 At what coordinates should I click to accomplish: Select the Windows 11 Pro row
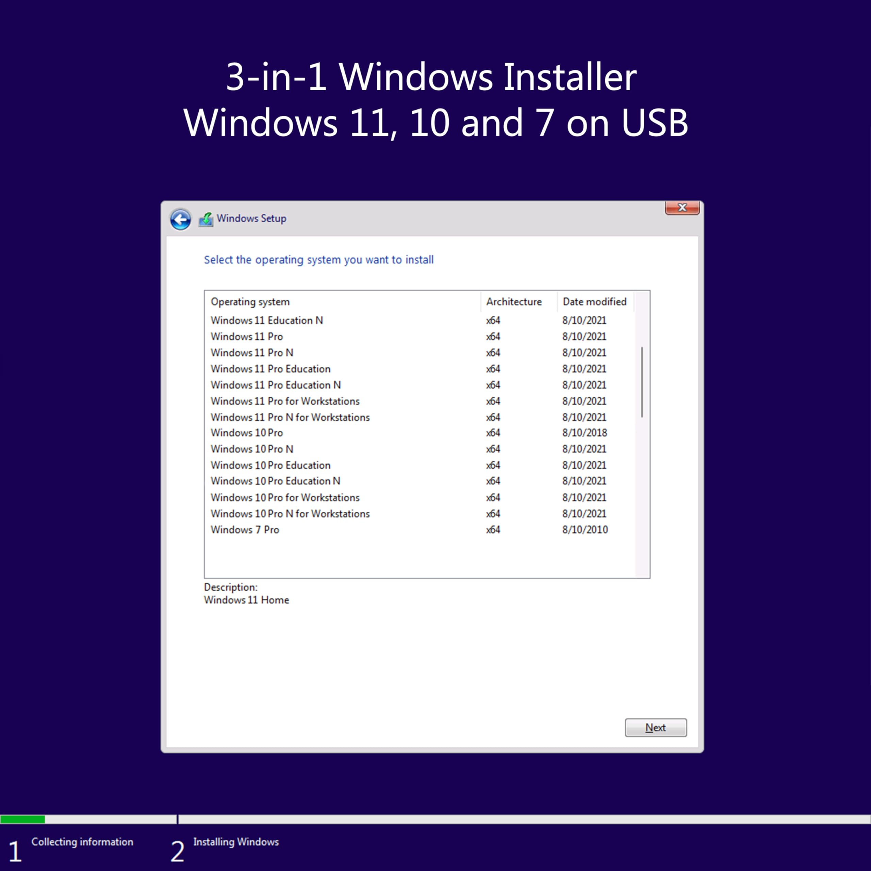coord(247,336)
